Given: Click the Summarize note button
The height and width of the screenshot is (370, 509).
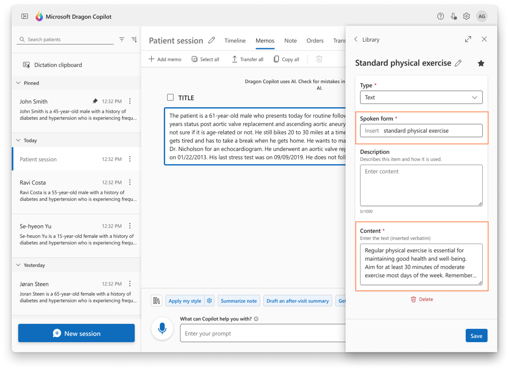Looking at the screenshot, I should 238,301.
